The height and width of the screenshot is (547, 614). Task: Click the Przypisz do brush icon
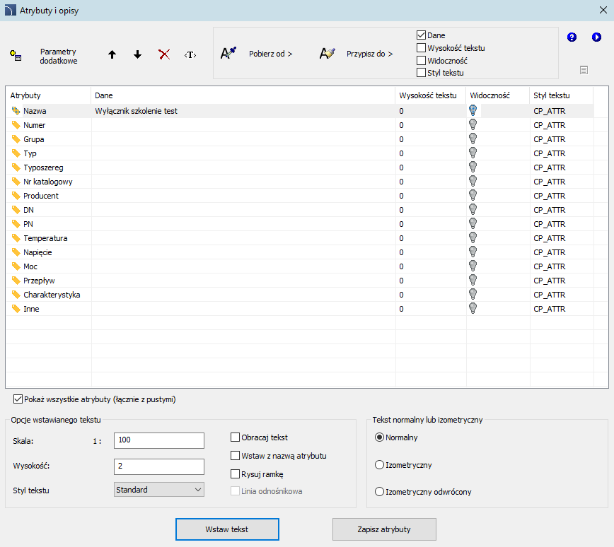(327, 53)
